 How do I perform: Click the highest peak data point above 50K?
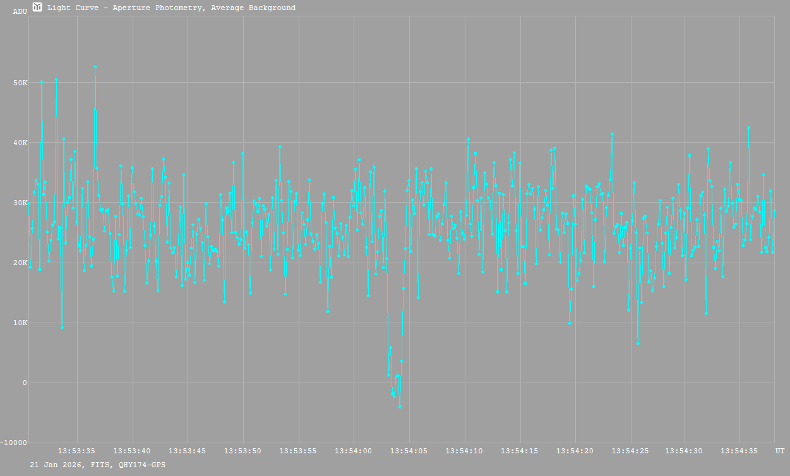[x=95, y=66]
